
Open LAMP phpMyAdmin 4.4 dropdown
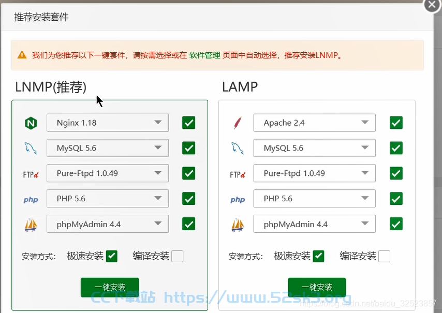point(315,224)
